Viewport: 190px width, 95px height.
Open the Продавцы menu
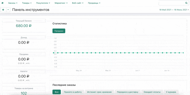coord(94,3)
